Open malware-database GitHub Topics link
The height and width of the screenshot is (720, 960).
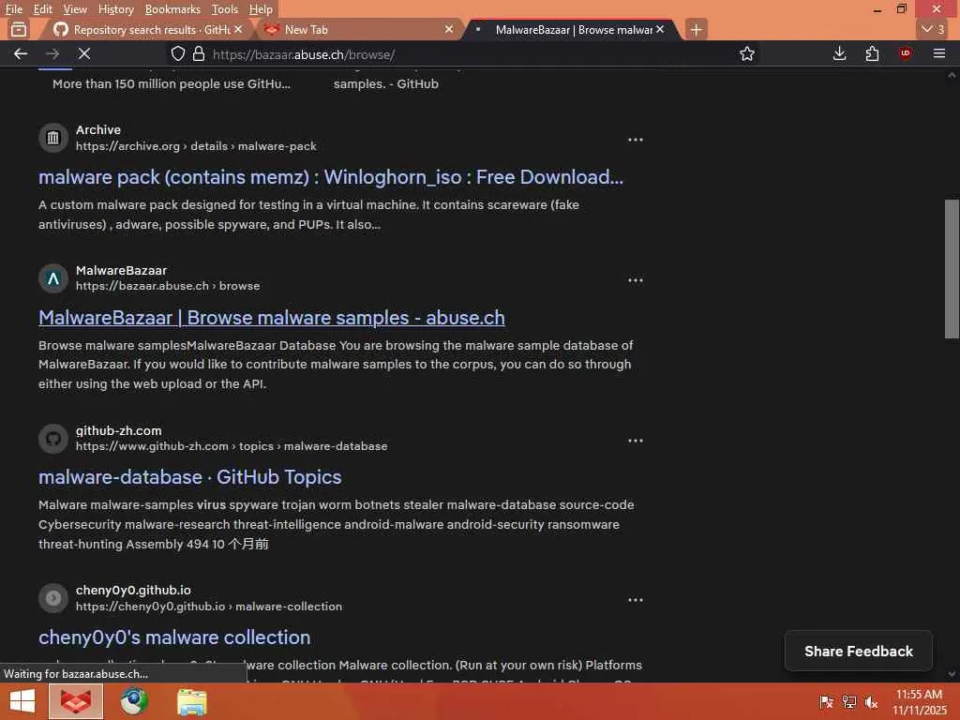[189, 477]
